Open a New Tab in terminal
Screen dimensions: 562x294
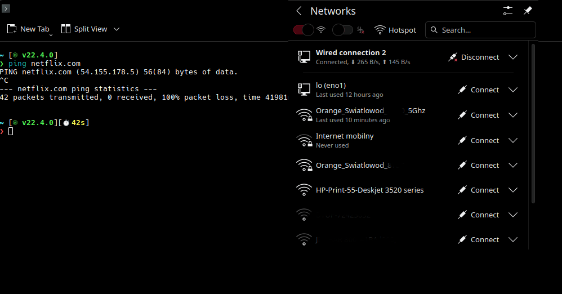pos(29,29)
